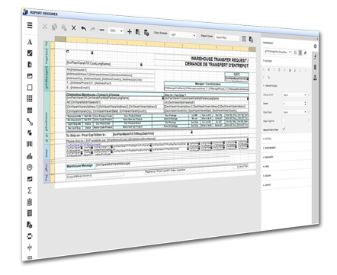Select the Table control tool
The height and width of the screenshot is (275, 337).
click(30, 98)
